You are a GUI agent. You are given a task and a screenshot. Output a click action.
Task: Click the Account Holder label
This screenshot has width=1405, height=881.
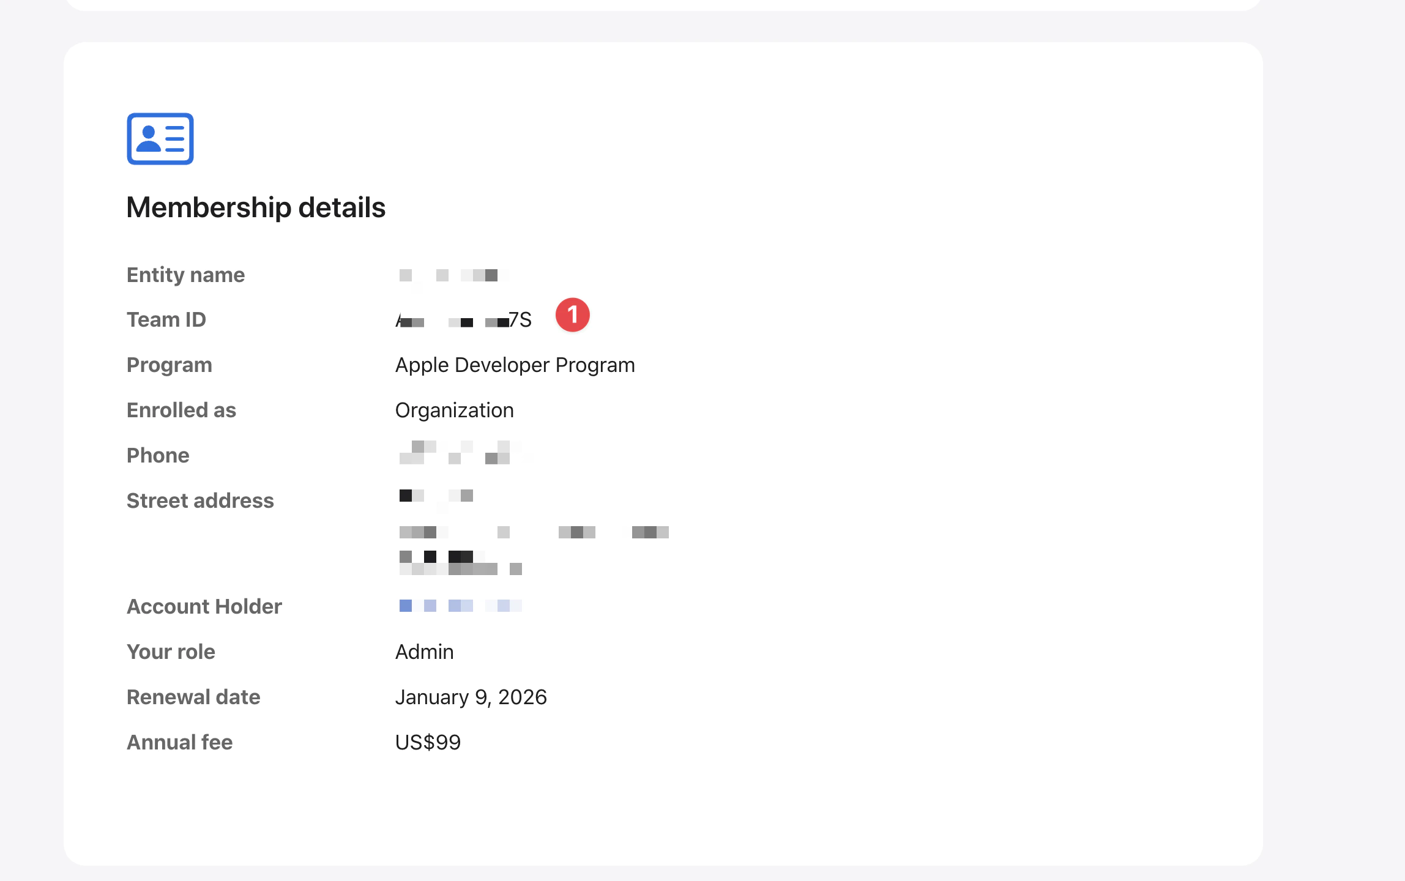tap(204, 606)
